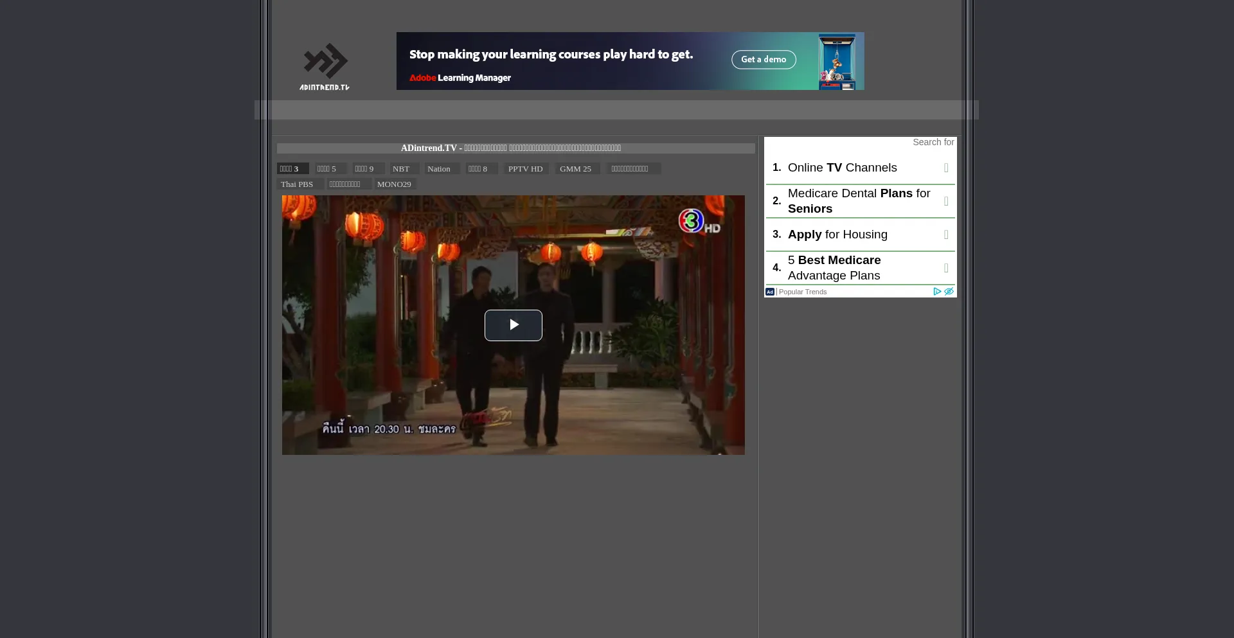Open the Thai PBS channel

(297, 184)
